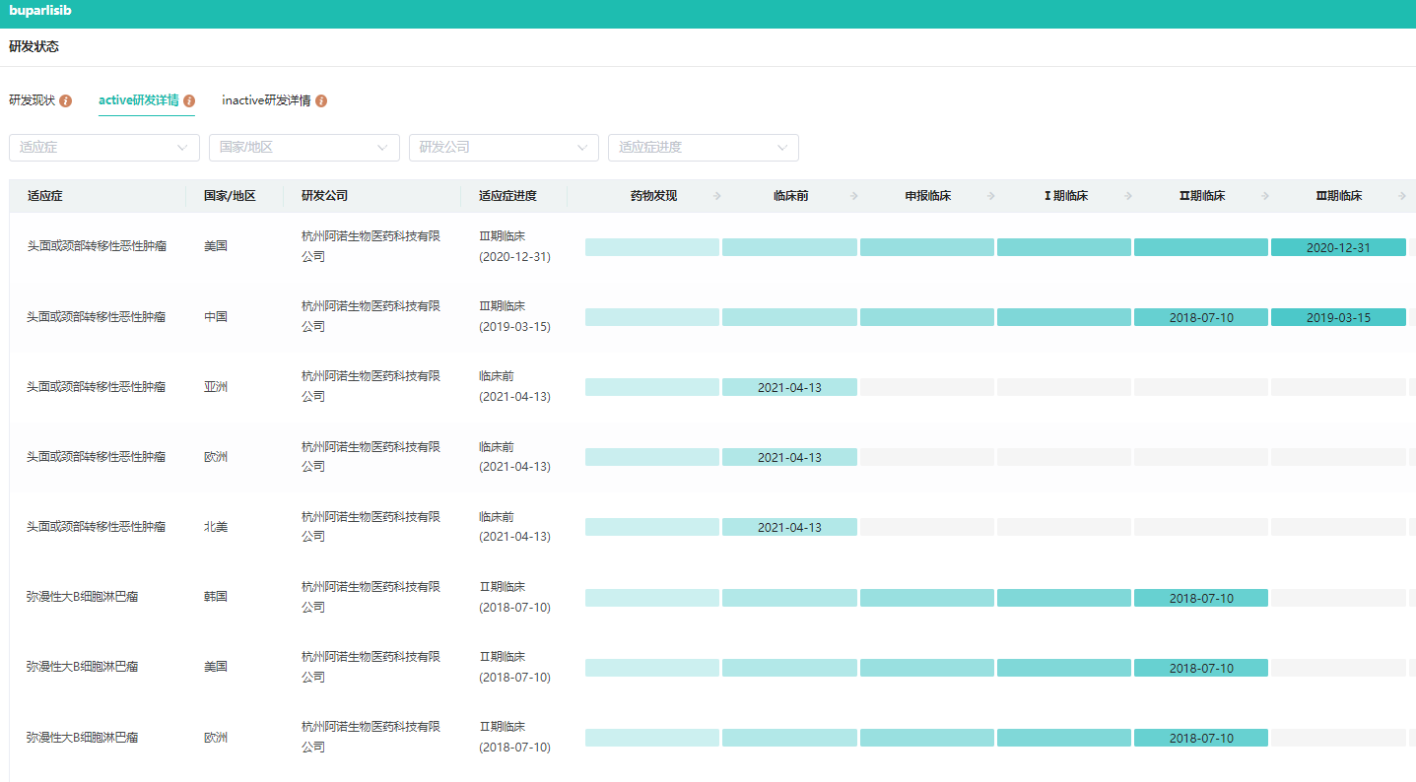Click info icon beside inactive研发详情 tab
The height and width of the screenshot is (782, 1416).
pyautogui.click(x=321, y=100)
